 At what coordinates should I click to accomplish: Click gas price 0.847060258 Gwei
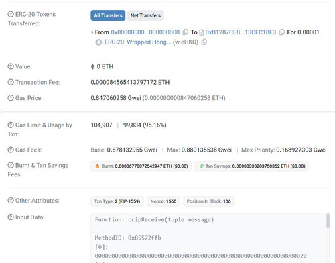(116, 98)
